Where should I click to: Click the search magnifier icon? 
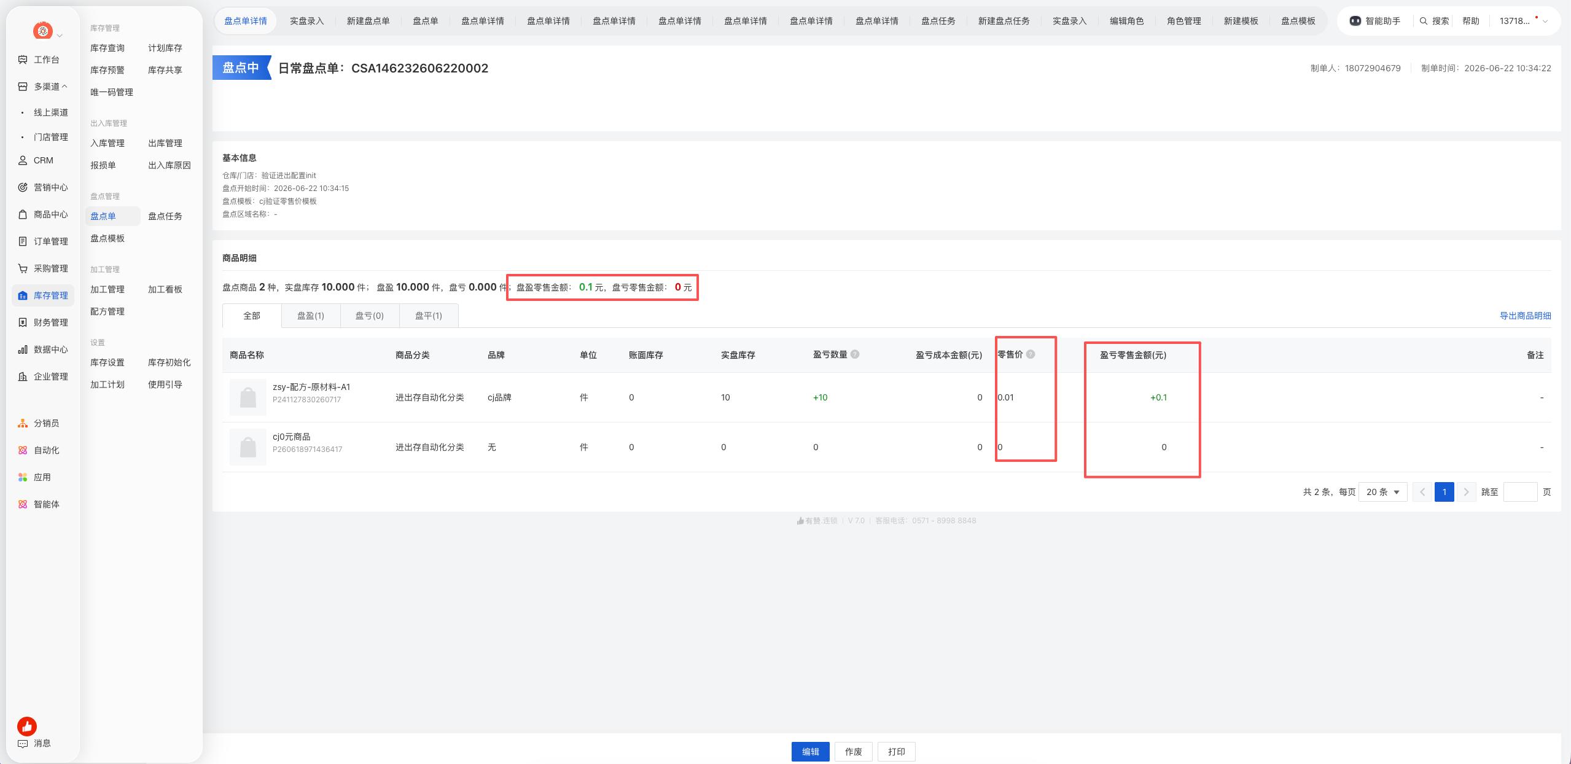tap(1423, 21)
